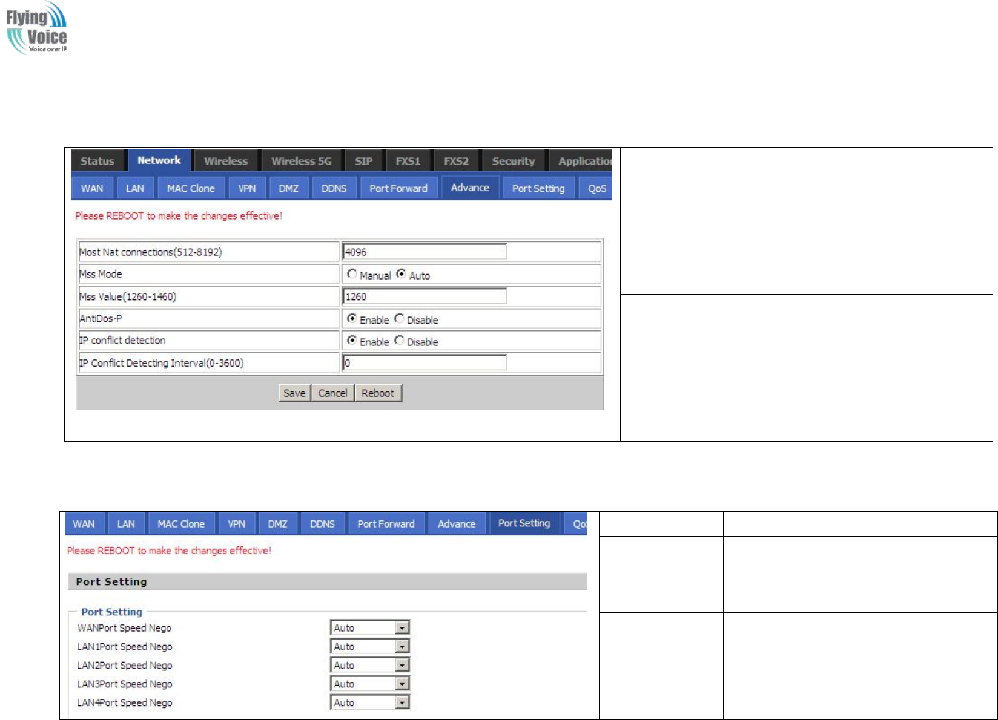Click 'WANPort Speed Nego' label

pyautogui.click(x=124, y=628)
